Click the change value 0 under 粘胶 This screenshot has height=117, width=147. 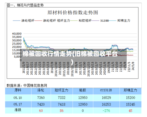(x=83, y=111)
